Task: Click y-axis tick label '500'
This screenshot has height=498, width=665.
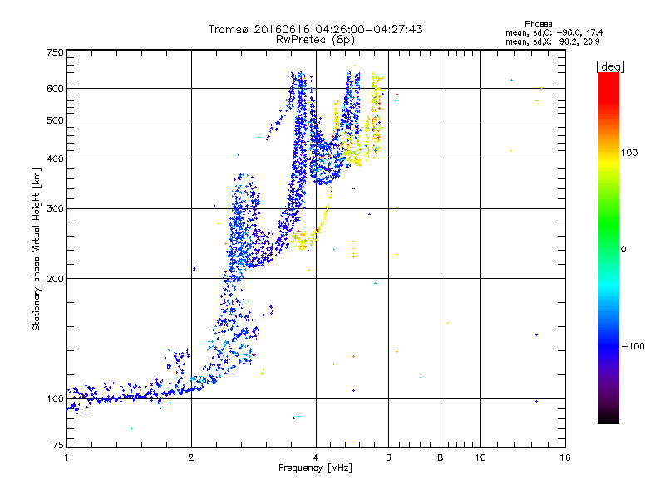Action: (x=55, y=120)
